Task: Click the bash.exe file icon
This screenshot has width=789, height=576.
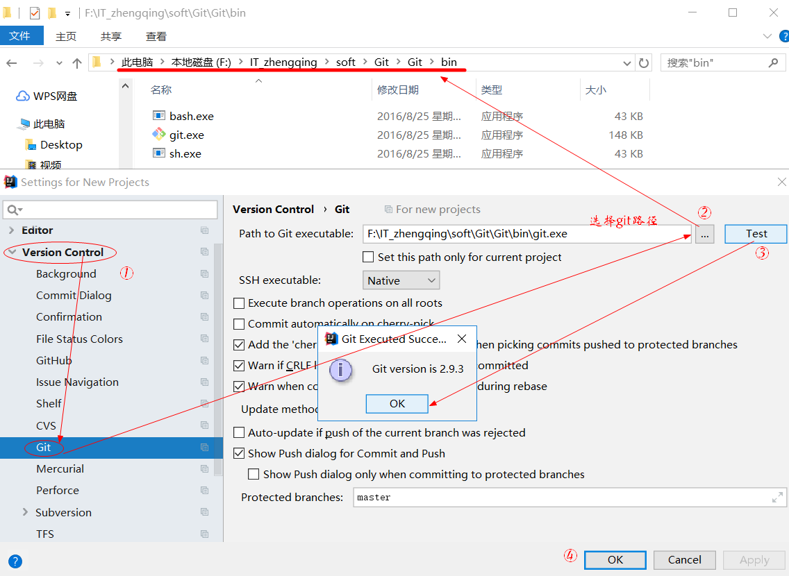Action: pyautogui.click(x=159, y=116)
